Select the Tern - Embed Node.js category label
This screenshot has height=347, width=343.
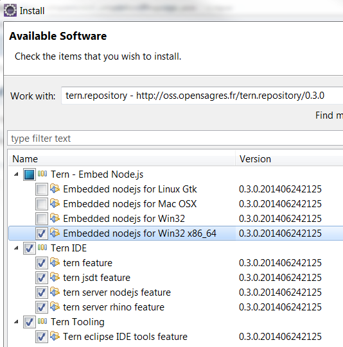(x=97, y=174)
